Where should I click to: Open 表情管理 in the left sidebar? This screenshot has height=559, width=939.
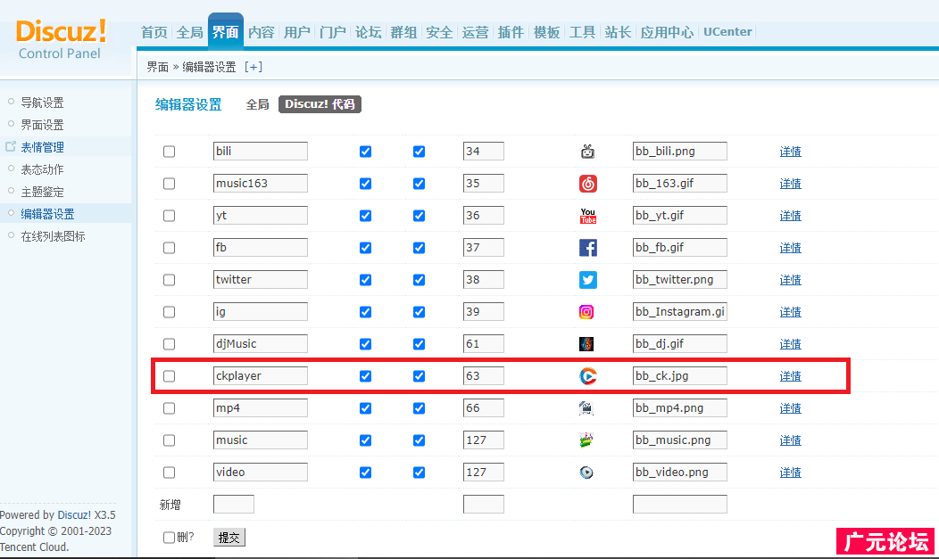42,147
